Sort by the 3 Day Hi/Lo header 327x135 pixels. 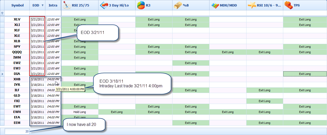(x=117, y=5)
